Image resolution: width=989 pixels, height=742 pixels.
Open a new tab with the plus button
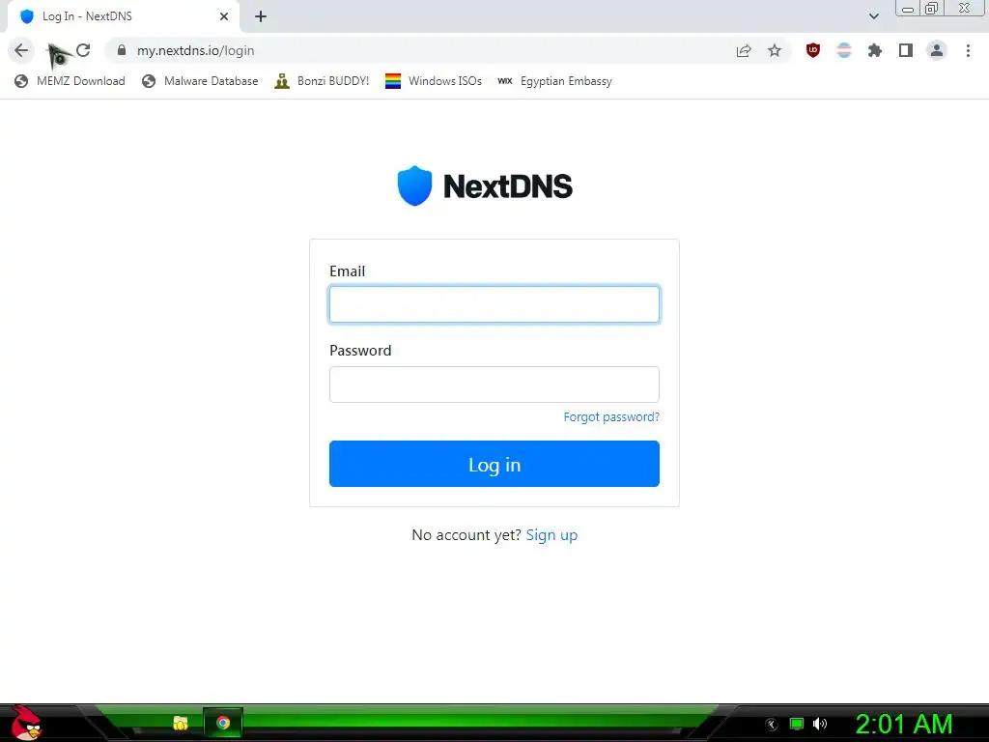pos(261,16)
